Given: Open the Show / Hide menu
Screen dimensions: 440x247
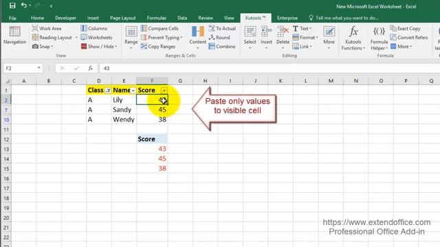Looking at the screenshot, I should pos(99,47).
